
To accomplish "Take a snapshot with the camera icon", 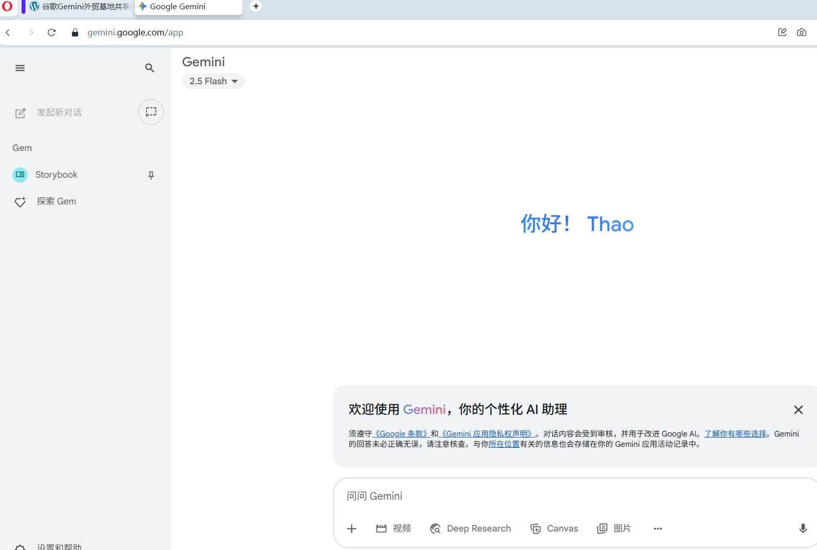I will tap(801, 32).
